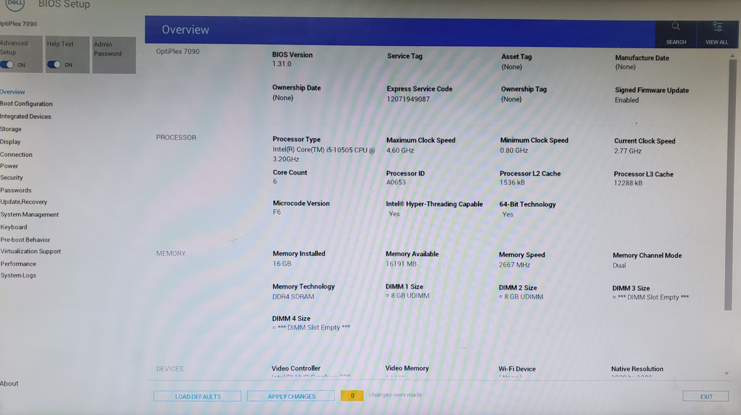Open Security settings
Screen dimensions: 741x415
(x=11, y=178)
